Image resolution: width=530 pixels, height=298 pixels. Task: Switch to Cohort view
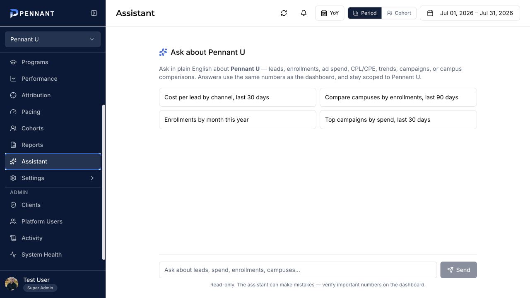click(x=399, y=13)
